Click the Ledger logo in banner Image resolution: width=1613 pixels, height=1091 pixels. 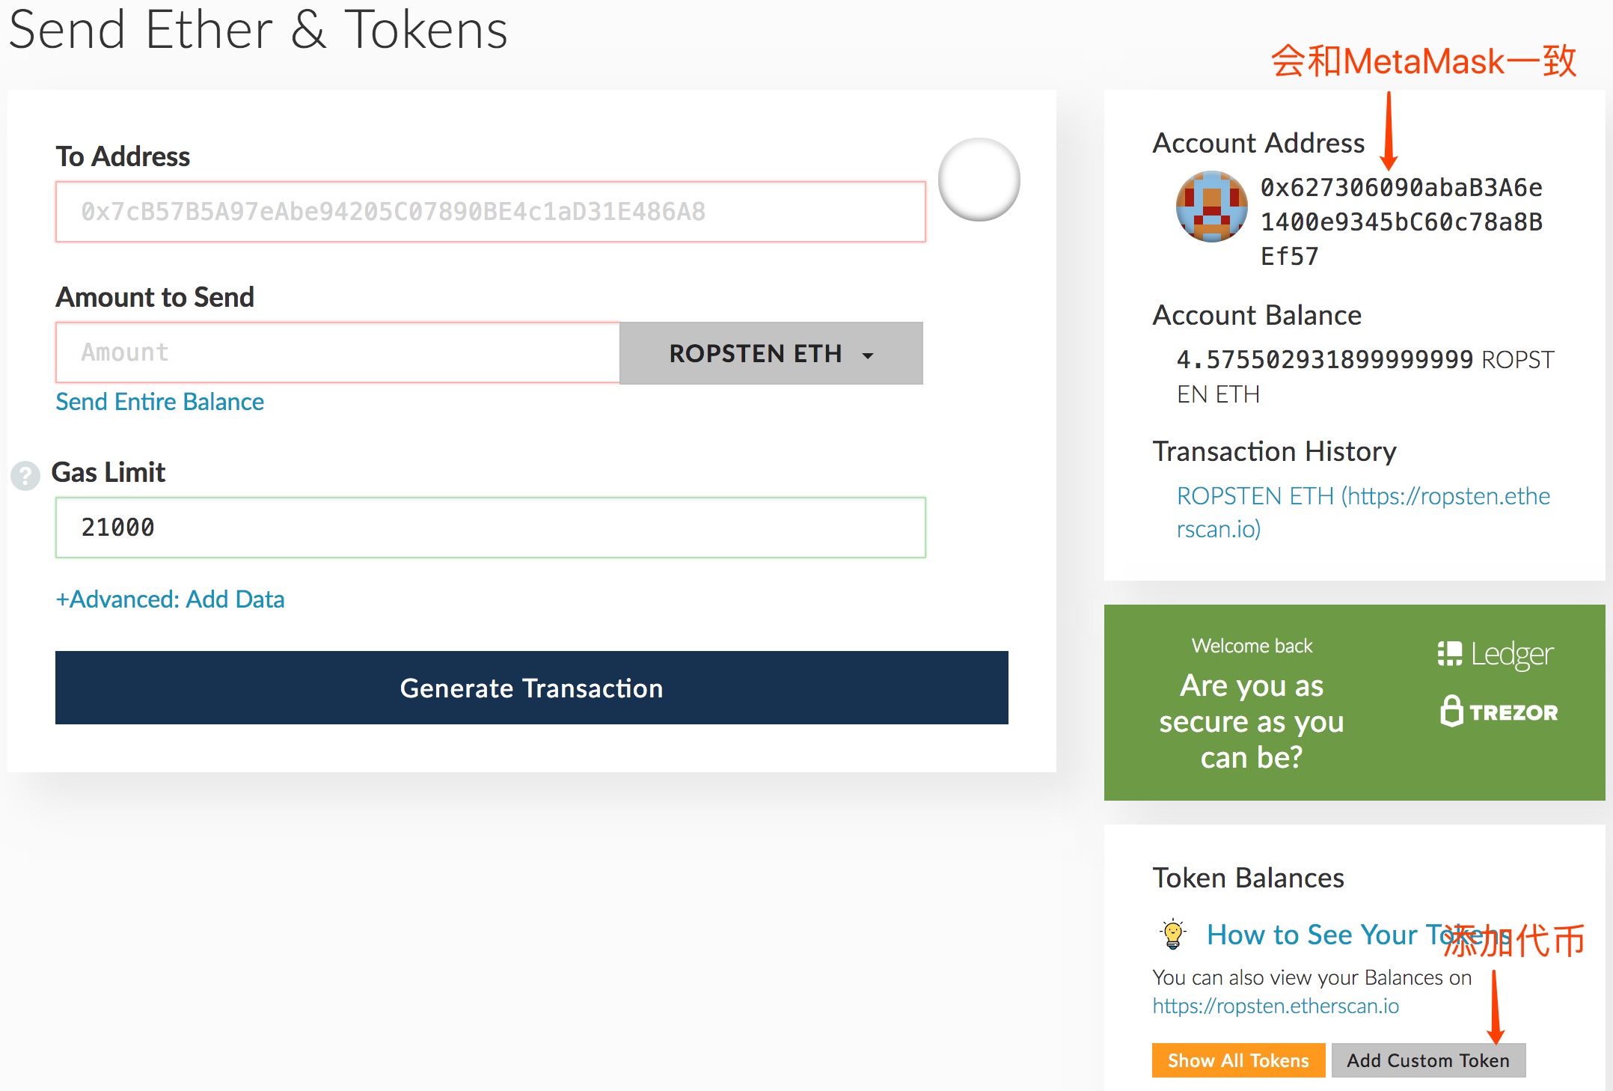(1496, 654)
